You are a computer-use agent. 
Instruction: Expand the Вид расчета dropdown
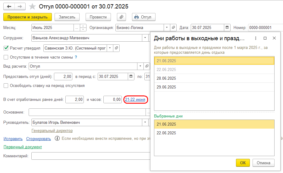click(140, 66)
